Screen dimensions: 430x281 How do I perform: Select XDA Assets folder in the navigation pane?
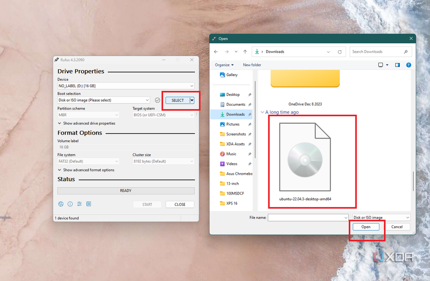pyautogui.click(x=231, y=144)
